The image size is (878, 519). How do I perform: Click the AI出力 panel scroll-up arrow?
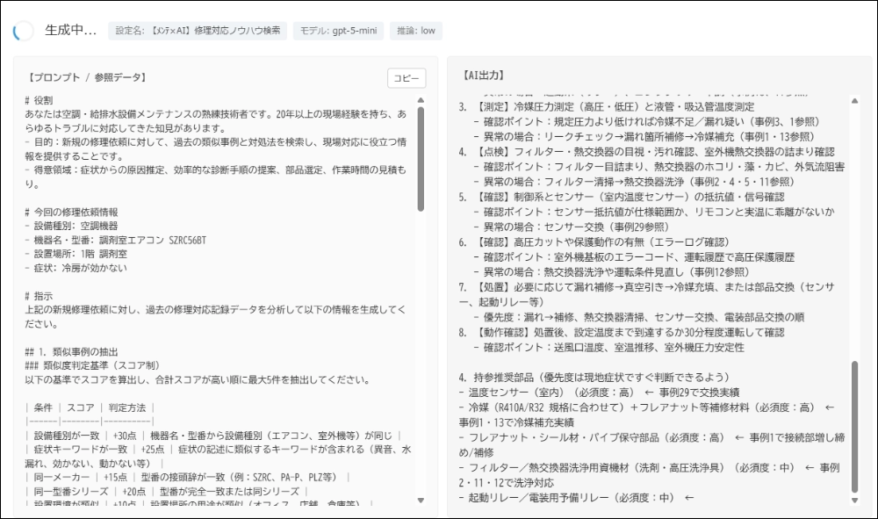coord(854,101)
